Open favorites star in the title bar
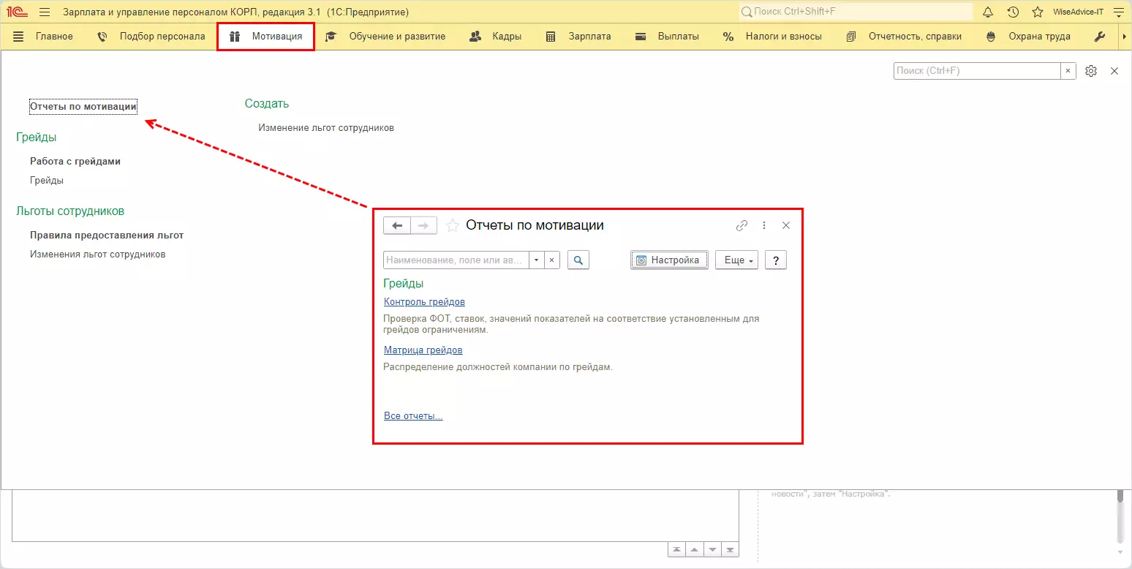 [1038, 12]
